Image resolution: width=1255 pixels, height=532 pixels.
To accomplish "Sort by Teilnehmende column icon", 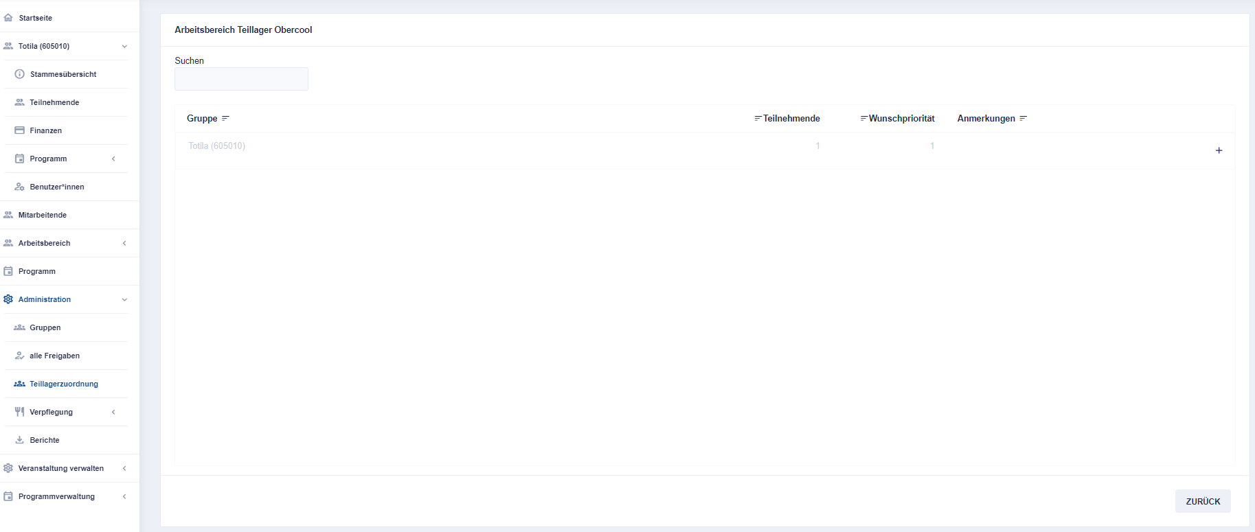I will click(x=758, y=118).
